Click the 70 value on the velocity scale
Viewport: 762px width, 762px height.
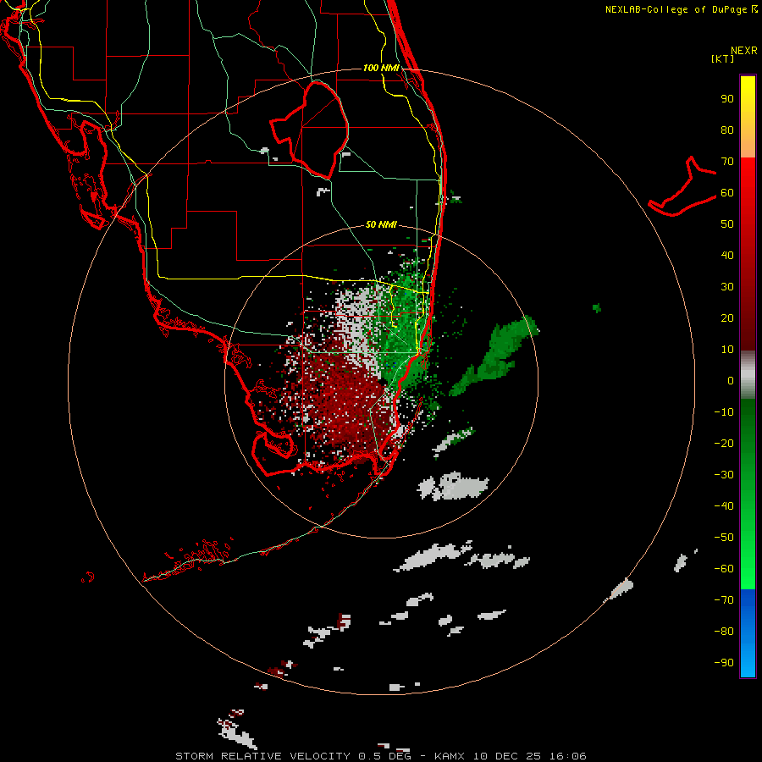(x=727, y=162)
